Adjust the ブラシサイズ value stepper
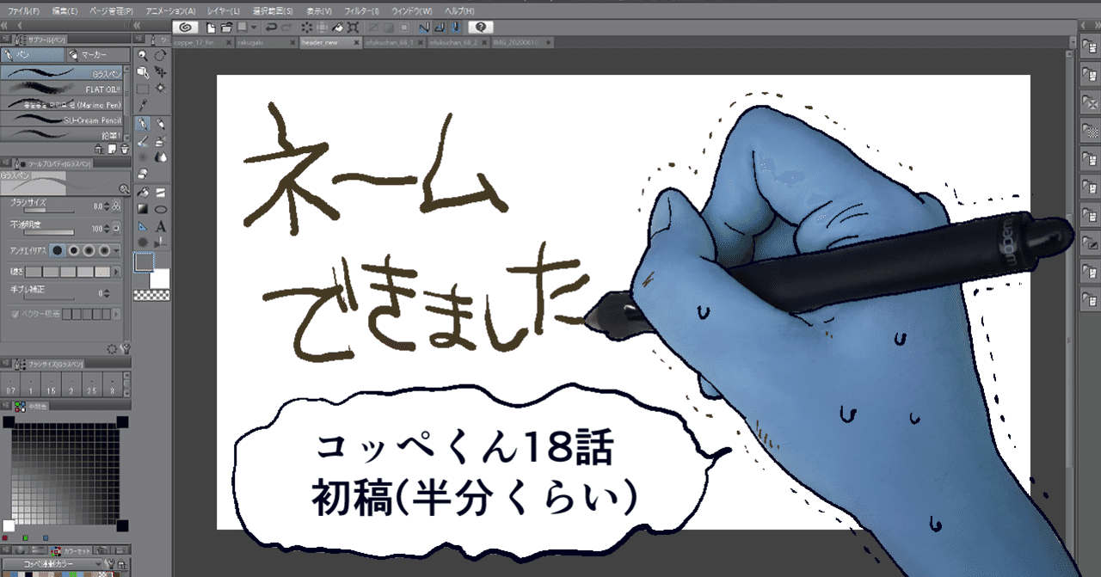The width and height of the screenshot is (1101, 577). [x=107, y=206]
